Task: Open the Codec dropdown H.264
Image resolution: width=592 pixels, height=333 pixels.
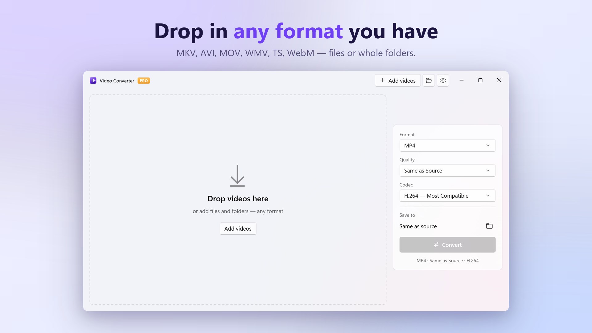Action: (447, 195)
